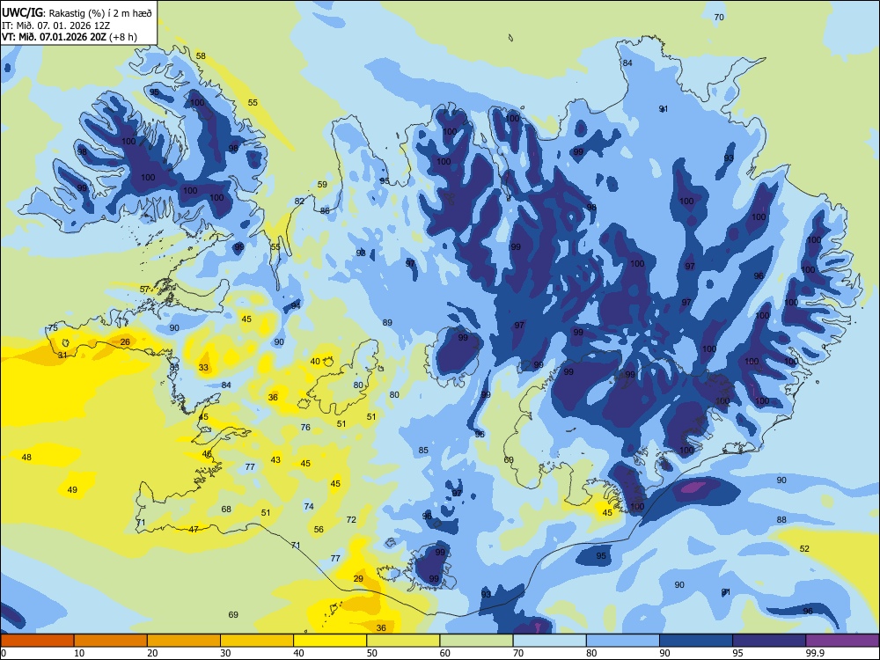The image size is (880, 660).
Task: Click the map value "88"
Action: pyautogui.click(x=781, y=520)
